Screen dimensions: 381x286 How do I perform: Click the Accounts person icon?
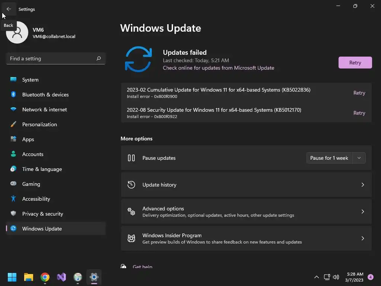pos(13,154)
